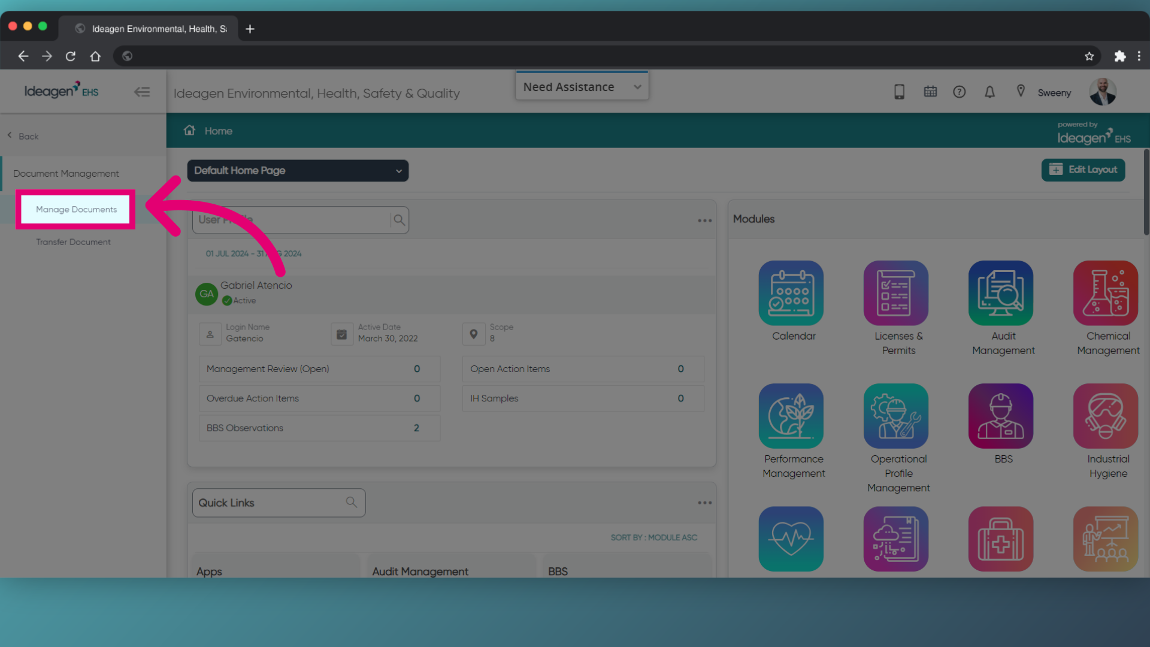Go to the browser home page button
1150x647 pixels.
(95, 56)
